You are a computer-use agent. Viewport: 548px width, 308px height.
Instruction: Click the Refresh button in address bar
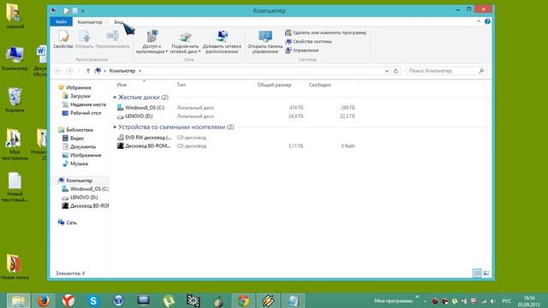tap(396, 71)
